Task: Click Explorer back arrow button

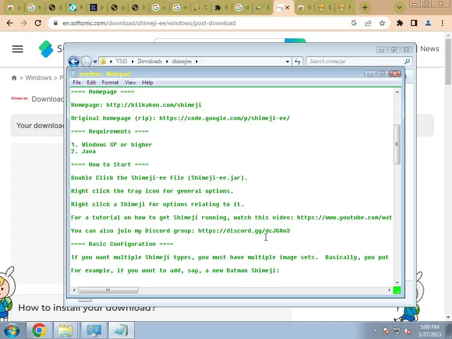Action: point(74,61)
